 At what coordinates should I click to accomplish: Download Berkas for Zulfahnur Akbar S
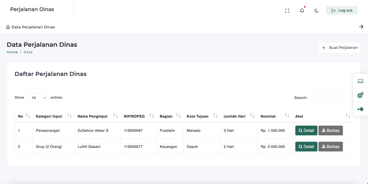pos(330,131)
